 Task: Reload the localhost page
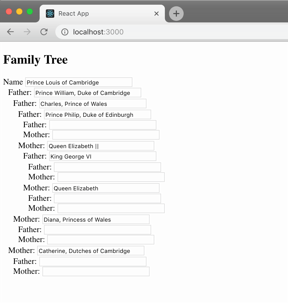(x=44, y=32)
